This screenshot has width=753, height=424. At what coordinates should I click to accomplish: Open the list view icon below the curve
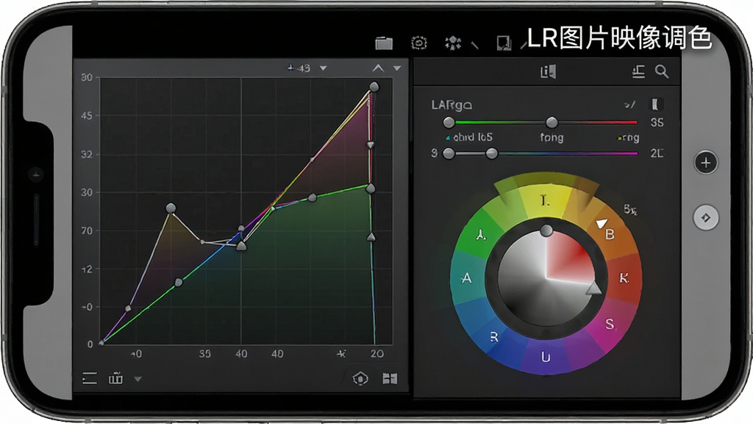(89, 379)
